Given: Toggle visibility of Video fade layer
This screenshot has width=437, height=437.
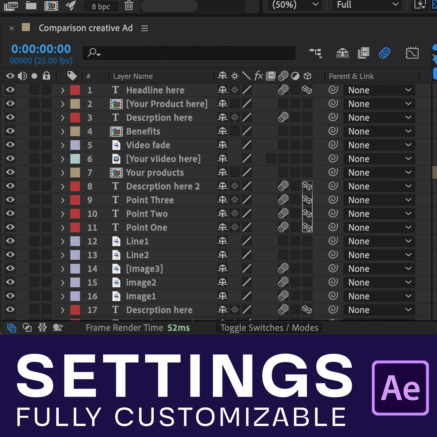Looking at the screenshot, I should point(10,145).
